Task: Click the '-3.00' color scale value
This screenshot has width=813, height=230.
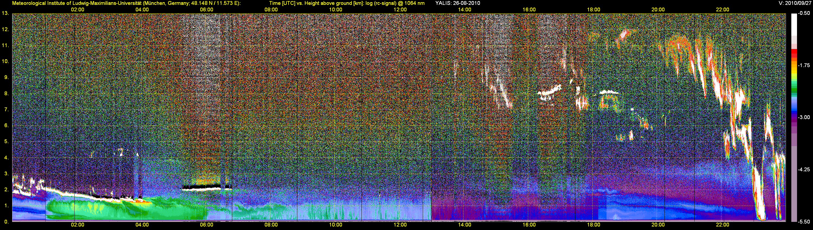Action: pyautogui.click(x=804, y=117)
